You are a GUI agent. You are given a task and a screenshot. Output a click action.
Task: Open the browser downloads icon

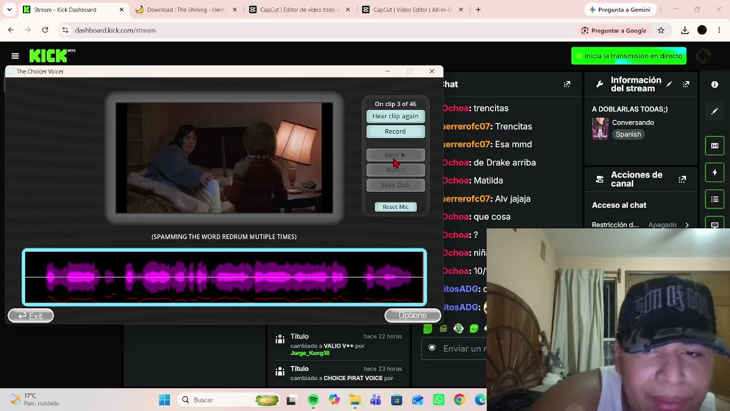tap(685, 30)
